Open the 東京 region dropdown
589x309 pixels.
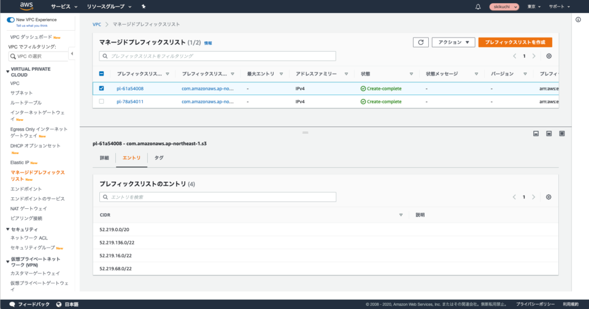pyautogui.click(x=534, y=7)
